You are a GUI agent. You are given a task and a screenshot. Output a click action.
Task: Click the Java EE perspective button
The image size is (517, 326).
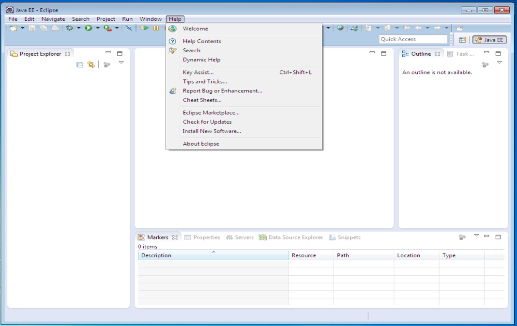click(x=489, y=40)
